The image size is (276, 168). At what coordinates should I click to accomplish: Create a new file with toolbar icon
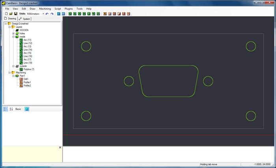[x=6, y=13]
